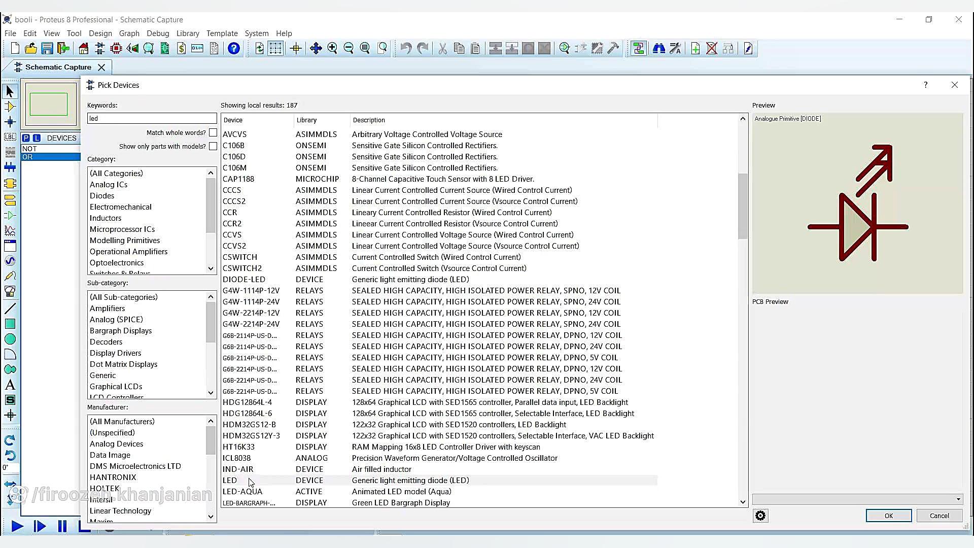Viewport: 974px width, 548px height.
Task: Click results list scroll up arrow
Action: 743,119
